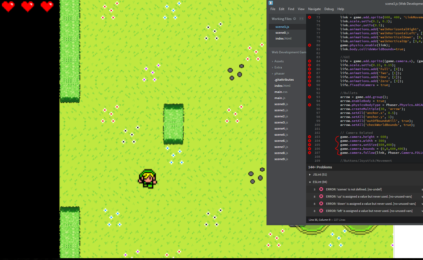Screen dimensions: 423x260
Task: Expand the JSLint (51) problems section
Action: [x=310, y=174]
